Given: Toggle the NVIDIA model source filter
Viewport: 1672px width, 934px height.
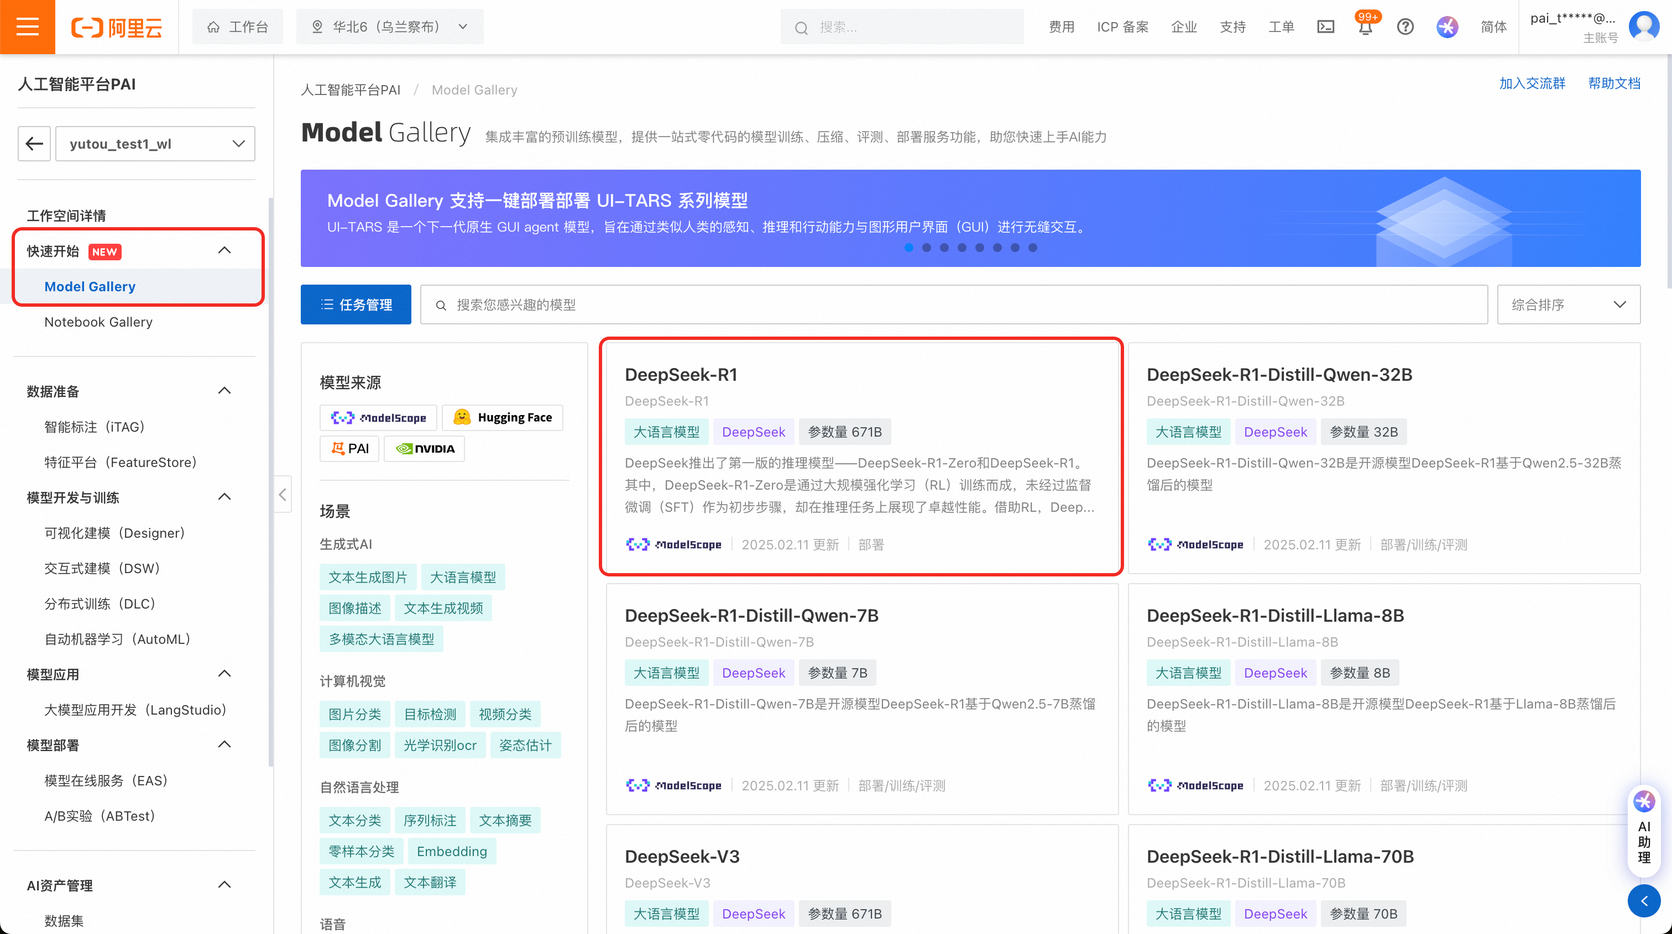Looking at the screenshot, I should coord(425,449).
